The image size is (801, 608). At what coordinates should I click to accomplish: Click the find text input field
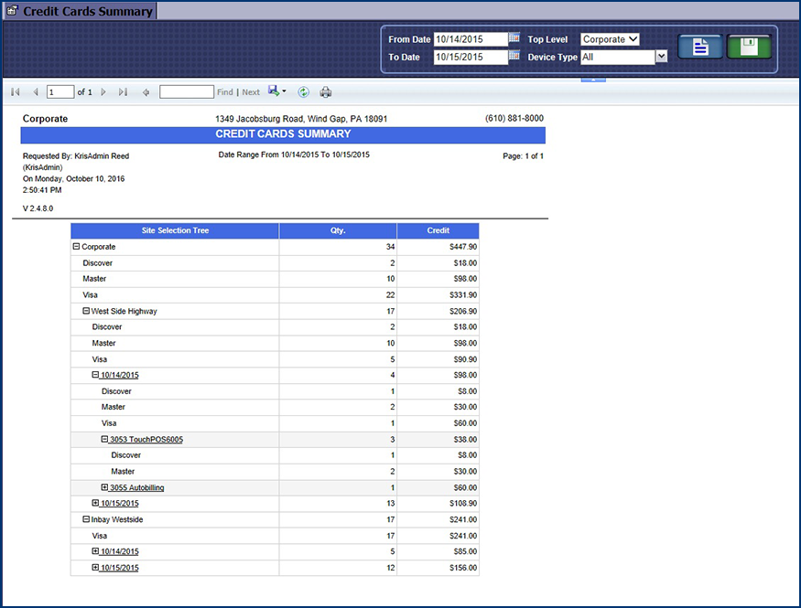(187, 92)
